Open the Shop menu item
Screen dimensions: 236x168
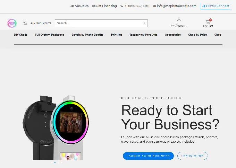click(x=218, y=35)
